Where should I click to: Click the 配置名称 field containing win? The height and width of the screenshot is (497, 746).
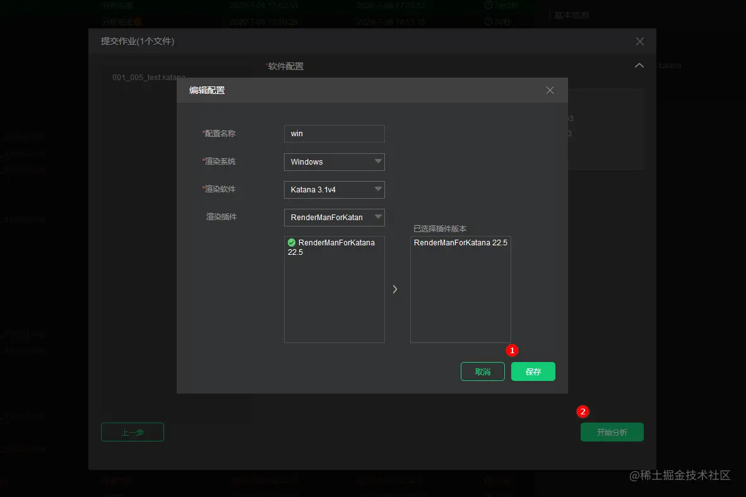click(x=334, y=133)
